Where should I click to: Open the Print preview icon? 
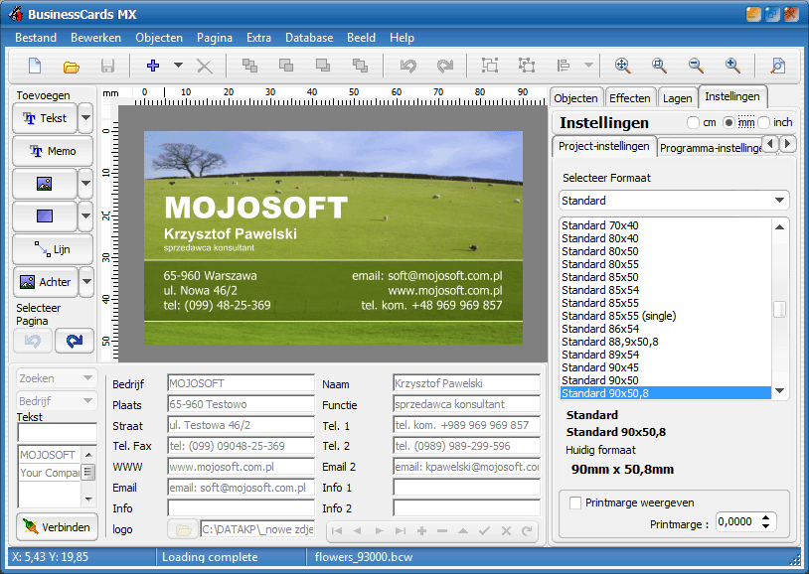pyautogui.click(x=777, y=66)
